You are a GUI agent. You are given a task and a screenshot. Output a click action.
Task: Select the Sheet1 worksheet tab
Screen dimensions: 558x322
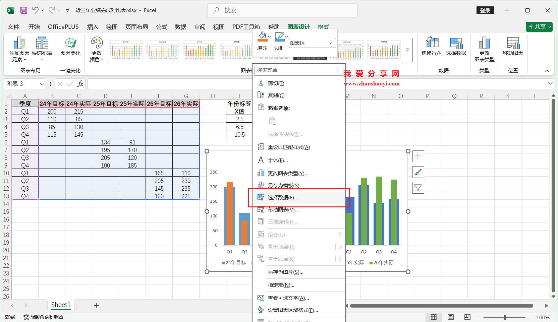coord(61,305)
